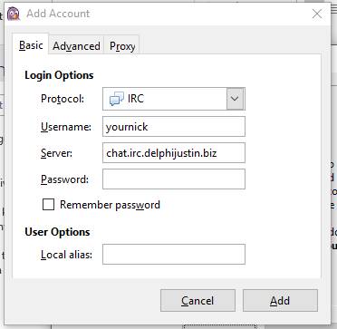The image size is (337, 329).
Task: Open the Advanced tab
Action: (76, 46)
